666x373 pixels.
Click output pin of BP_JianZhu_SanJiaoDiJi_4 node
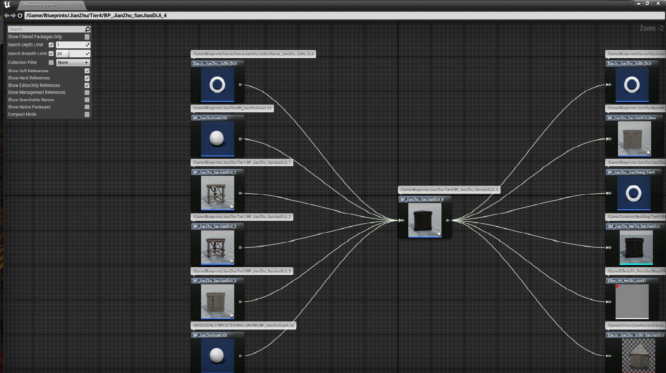tap(447, 220)
